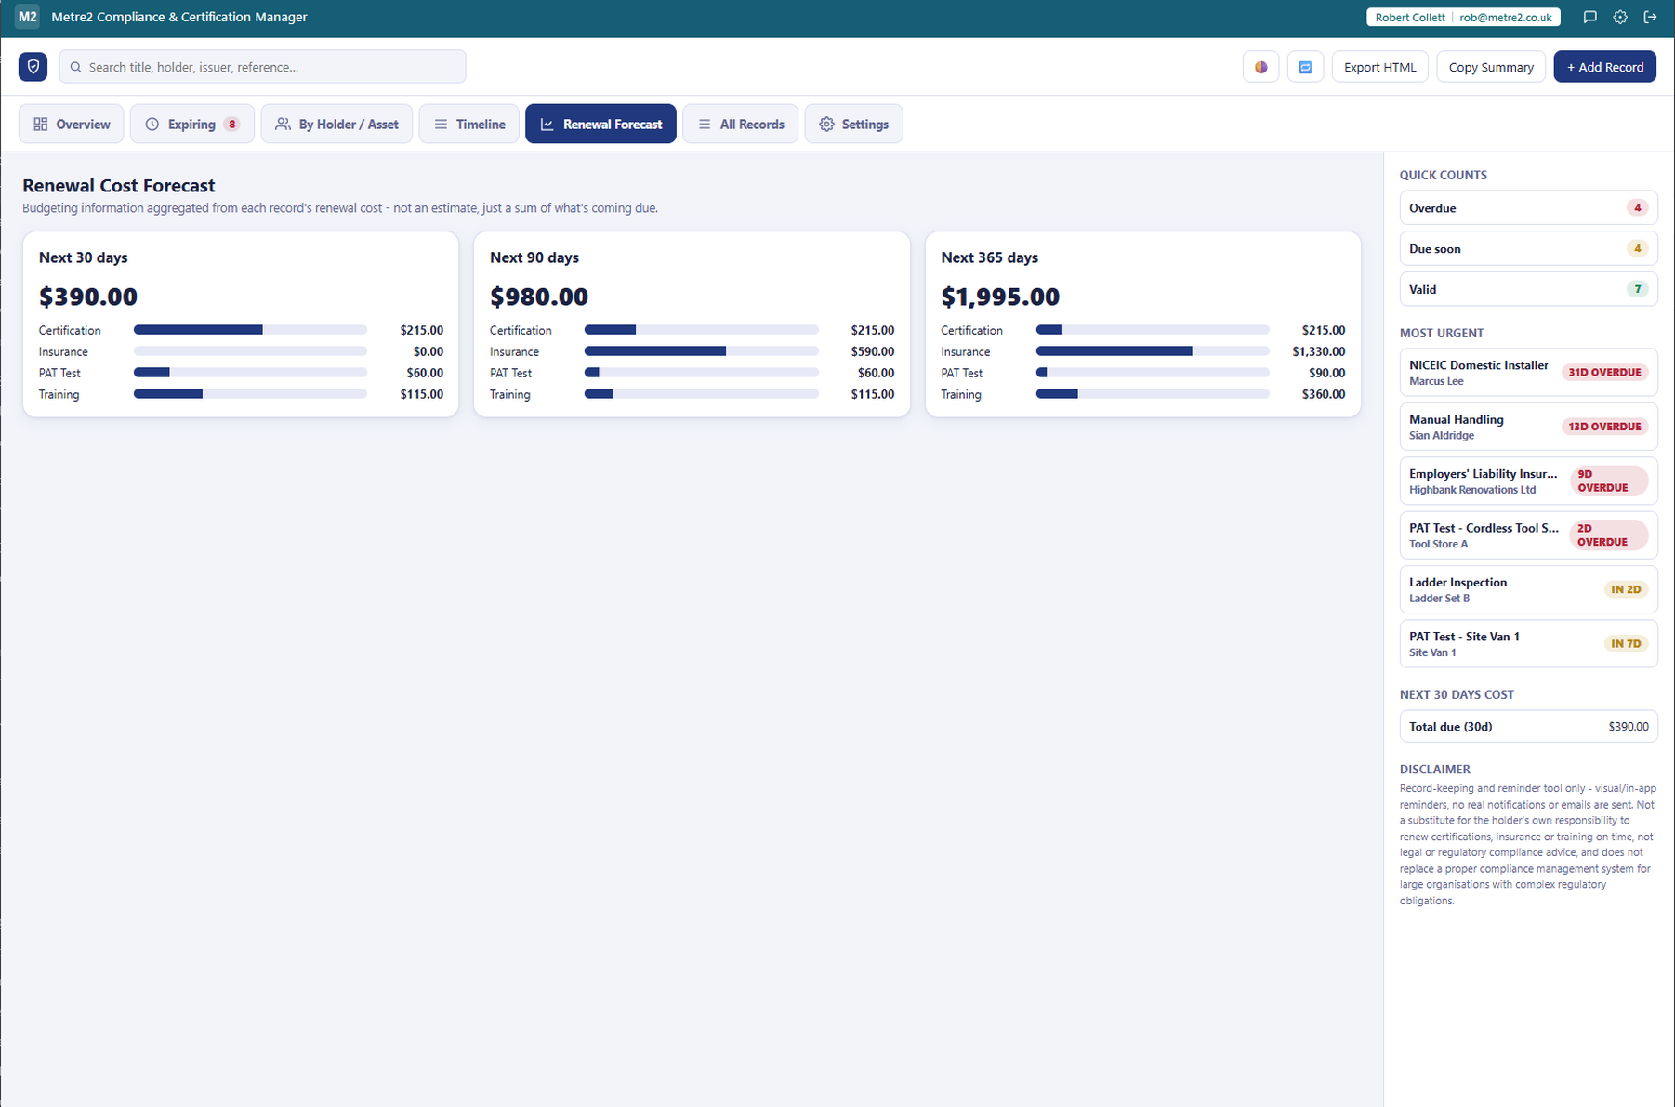Click the Export HTML button

click(x=1379, y=67)
